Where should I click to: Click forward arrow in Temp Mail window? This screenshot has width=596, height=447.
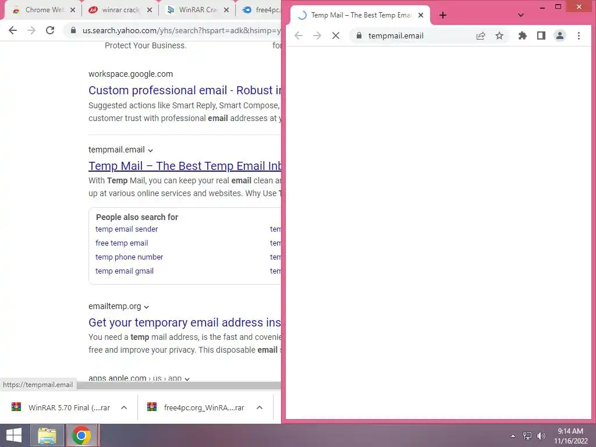tap(317, 36)
